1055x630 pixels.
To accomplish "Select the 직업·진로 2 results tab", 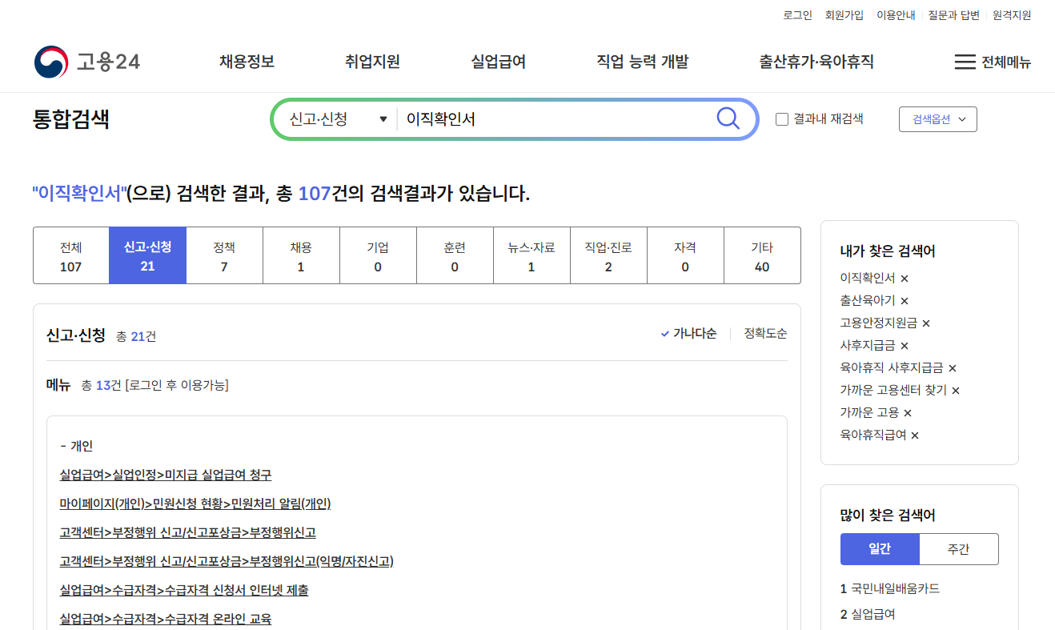I will [x=608, y=255].
